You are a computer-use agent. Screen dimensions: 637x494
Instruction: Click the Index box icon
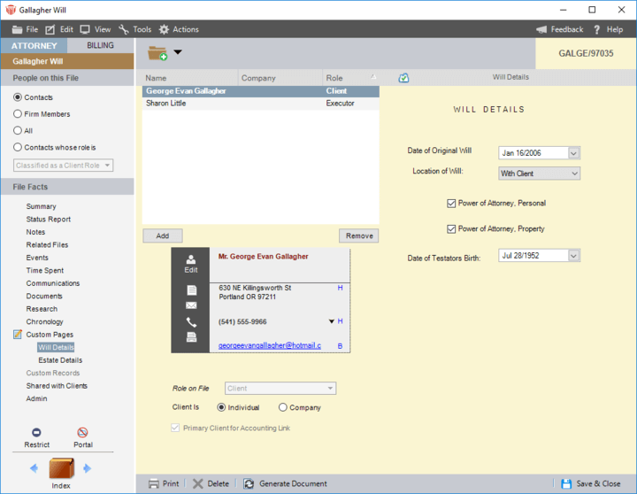point(61,468)
